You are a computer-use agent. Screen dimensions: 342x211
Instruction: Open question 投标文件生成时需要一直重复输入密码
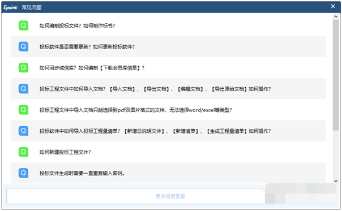pos(82,173)
